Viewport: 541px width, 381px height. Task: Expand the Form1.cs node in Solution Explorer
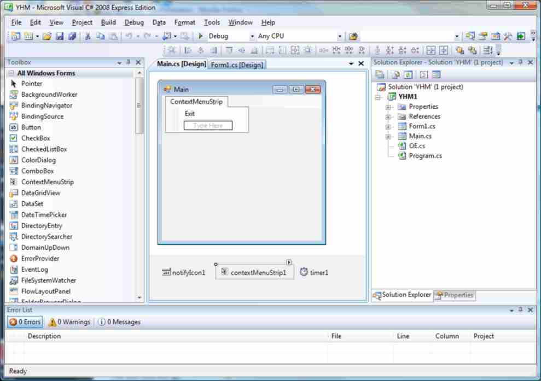point(388,126)
